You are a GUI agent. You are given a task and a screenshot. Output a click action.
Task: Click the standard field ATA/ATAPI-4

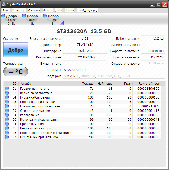pyautogui.click(x=114, y=70)
